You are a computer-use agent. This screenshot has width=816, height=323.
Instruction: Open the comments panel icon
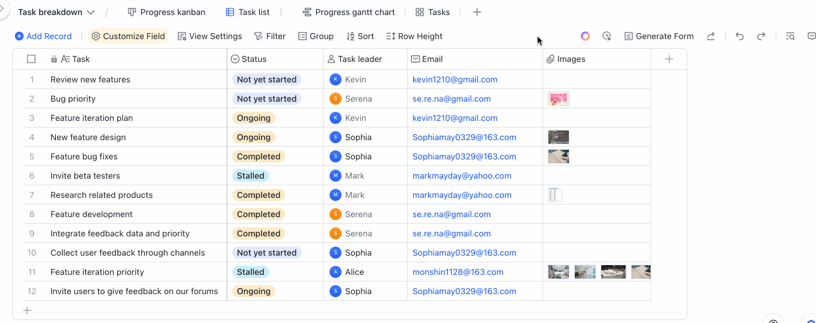811,36
